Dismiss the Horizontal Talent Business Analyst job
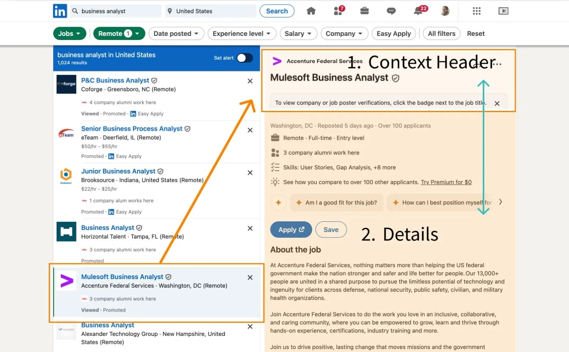The width and height of the screenshot is (569, 352). [250, 228]
